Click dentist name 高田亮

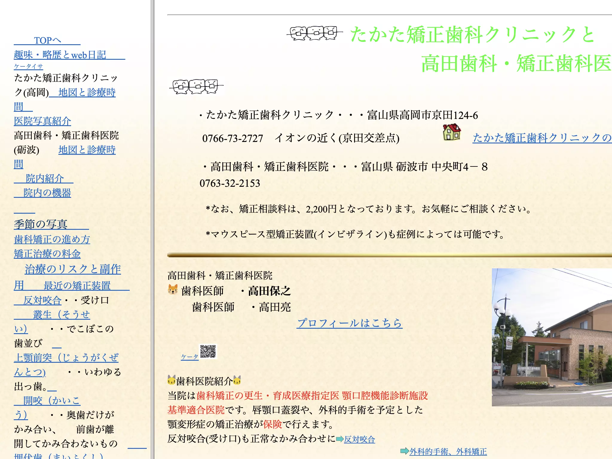point(275,307)
